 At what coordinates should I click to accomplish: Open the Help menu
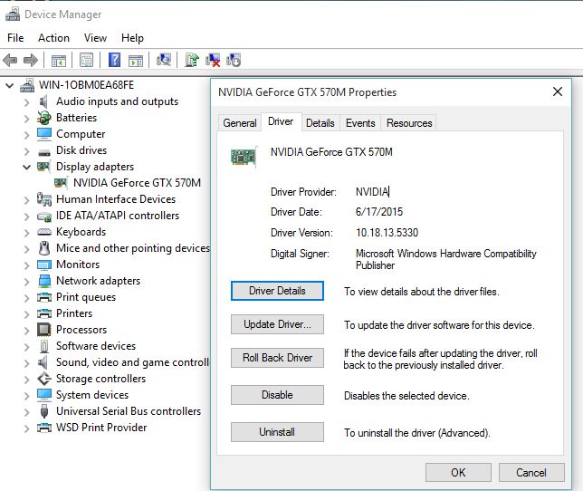pos(132,38)
